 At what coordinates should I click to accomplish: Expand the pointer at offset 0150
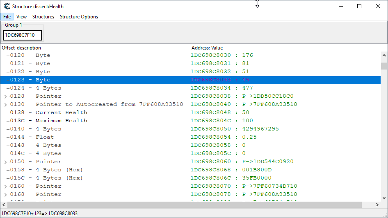pos(5,162)
